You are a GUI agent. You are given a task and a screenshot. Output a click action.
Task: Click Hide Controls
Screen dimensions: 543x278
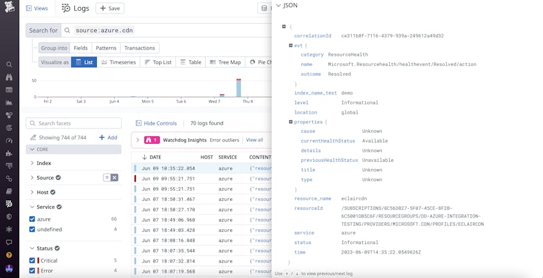[x=156, y=123]
